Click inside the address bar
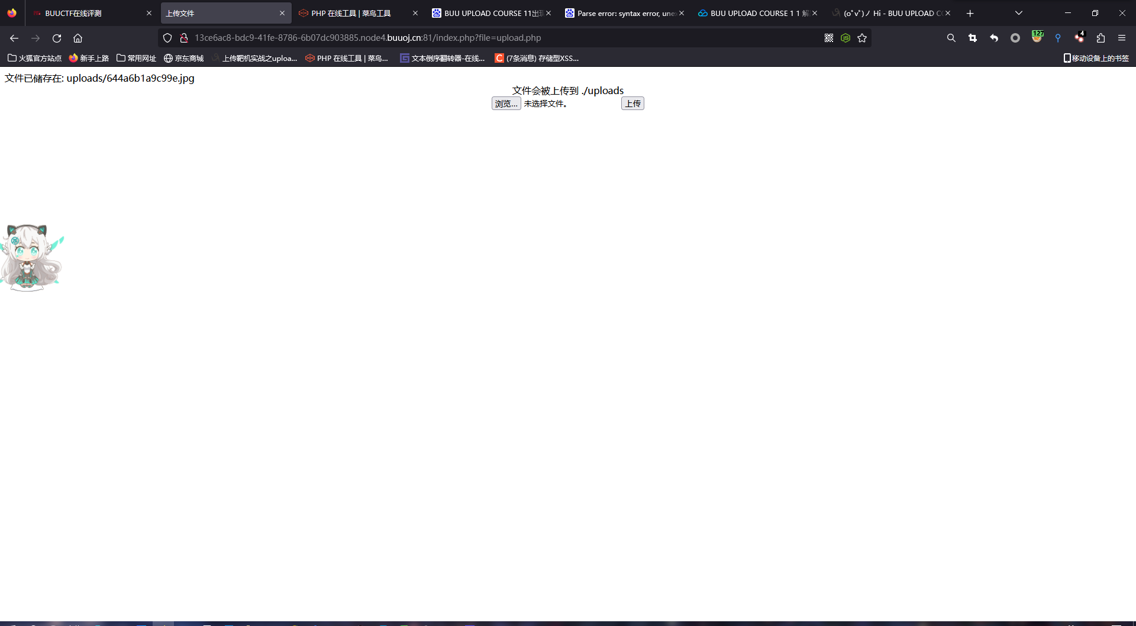Image resolution: width=1136 pixels, height=626 pixels. [414, 38]
